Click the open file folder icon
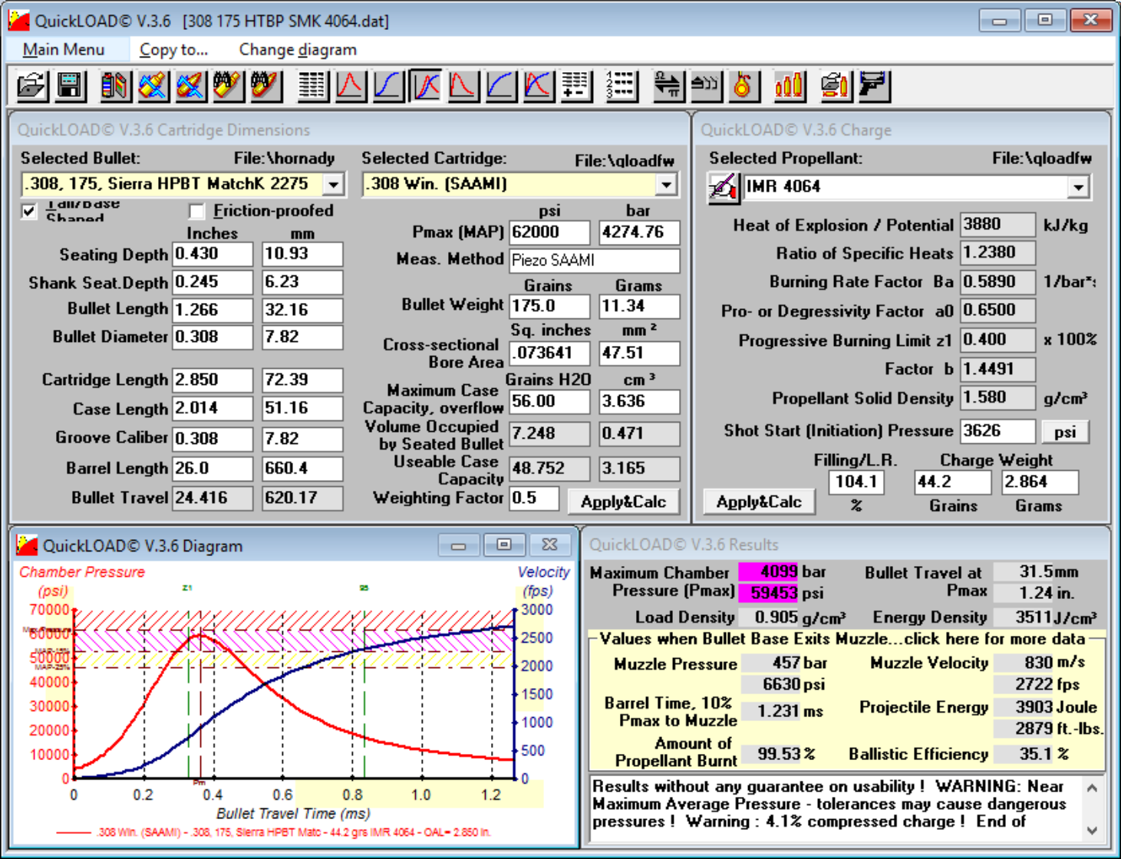Viewport: 1121px width, 859px height. pyautogui.click(x=31, y=85)
